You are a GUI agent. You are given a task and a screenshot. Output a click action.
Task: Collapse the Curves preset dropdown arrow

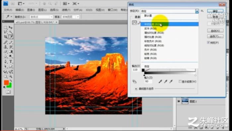197,11
